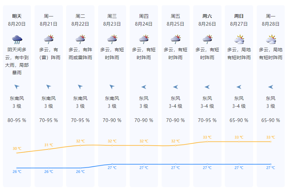Click the 26 ℃ low point for 8月21日

pyautogui.click(x=49, y=168)
